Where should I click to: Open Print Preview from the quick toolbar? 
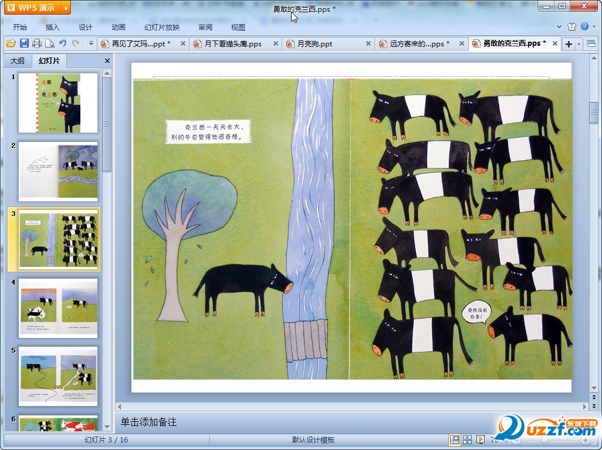click(50, 43)
